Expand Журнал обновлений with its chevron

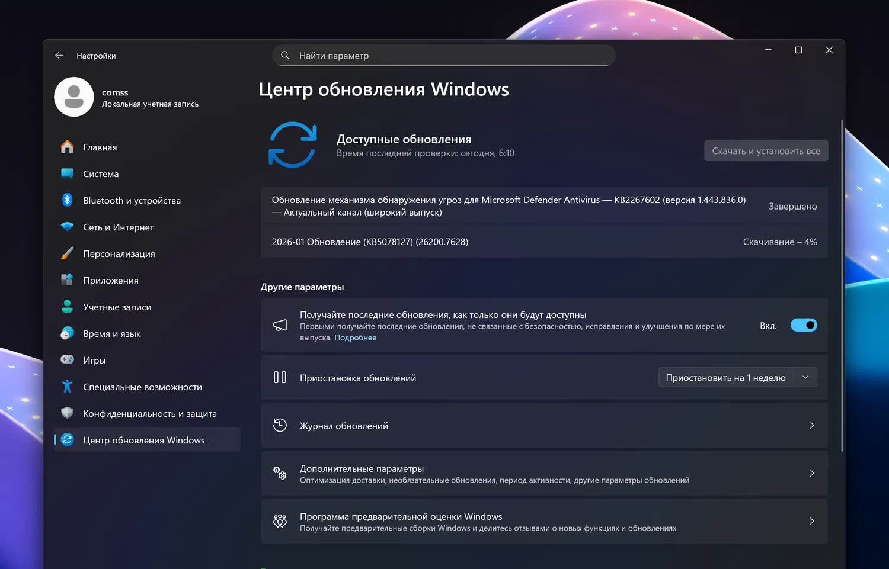(x=812, y=425)
